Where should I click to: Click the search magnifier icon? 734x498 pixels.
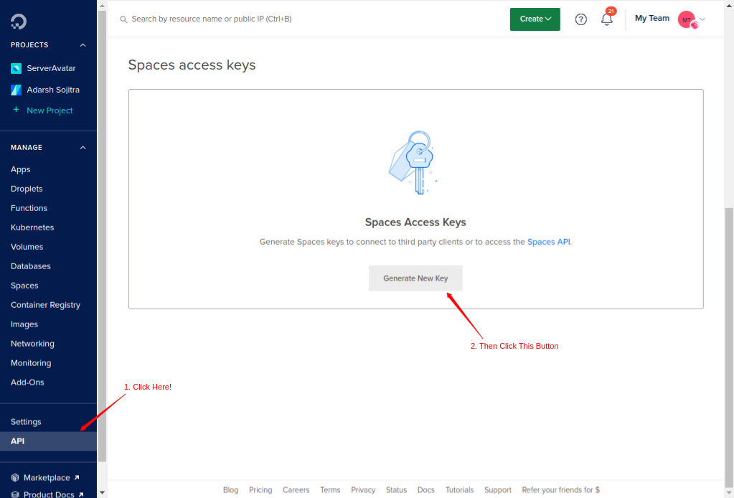(x=123, y=19)
